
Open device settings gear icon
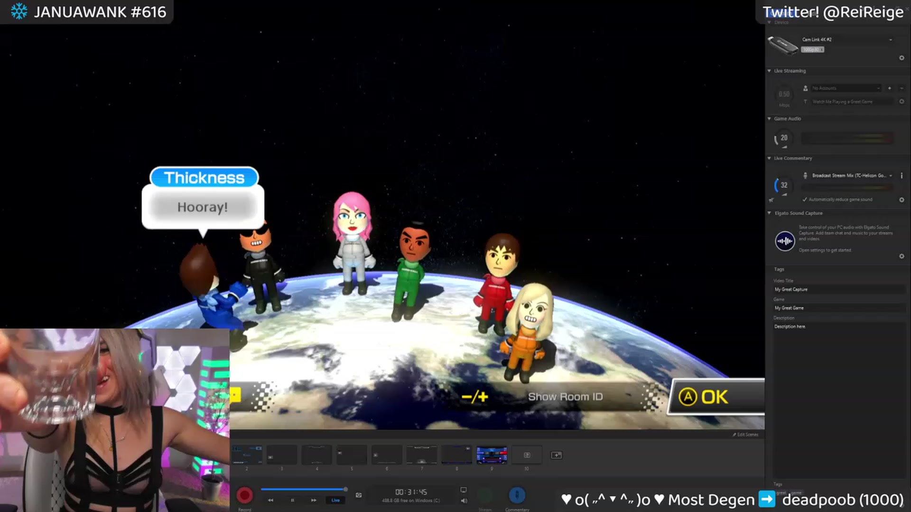[902, 58]
